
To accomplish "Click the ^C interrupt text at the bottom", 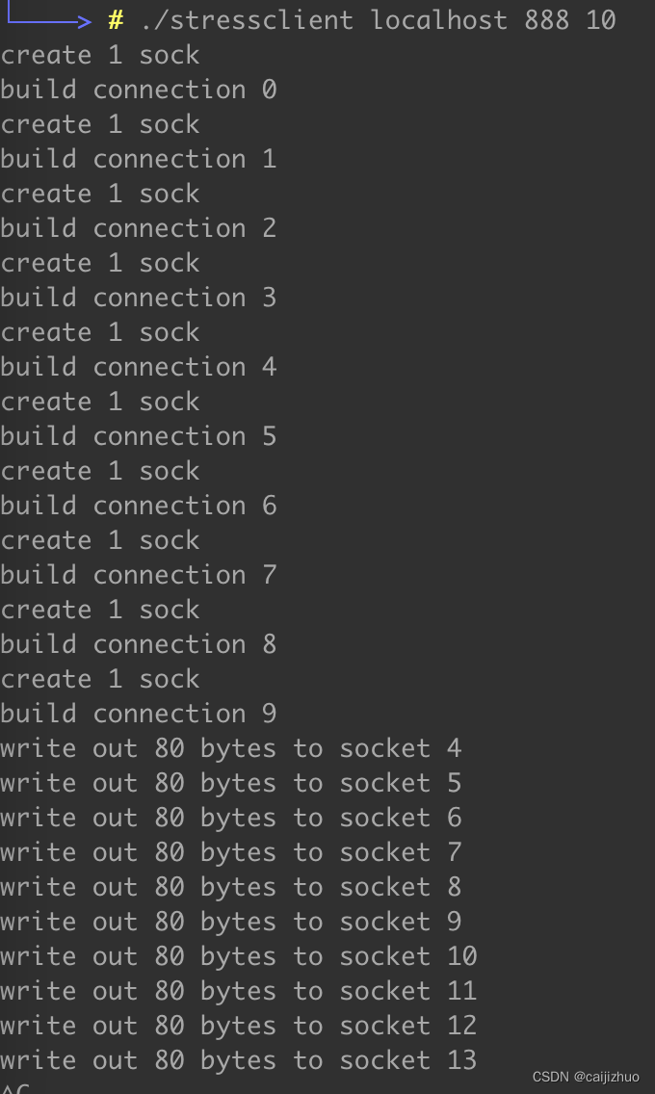I will click(15, 1088).
